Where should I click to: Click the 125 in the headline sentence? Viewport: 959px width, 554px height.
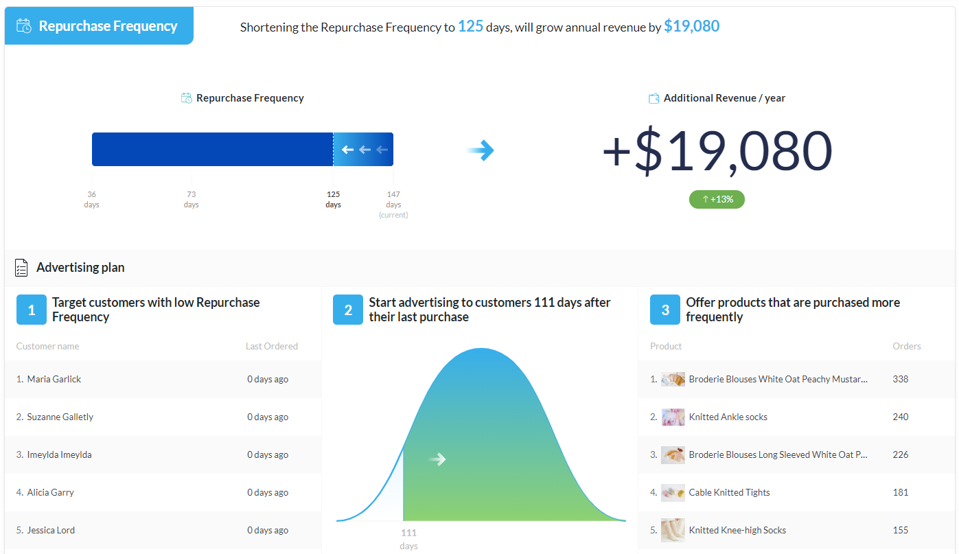pyautogui.click(x=471, y=27)
